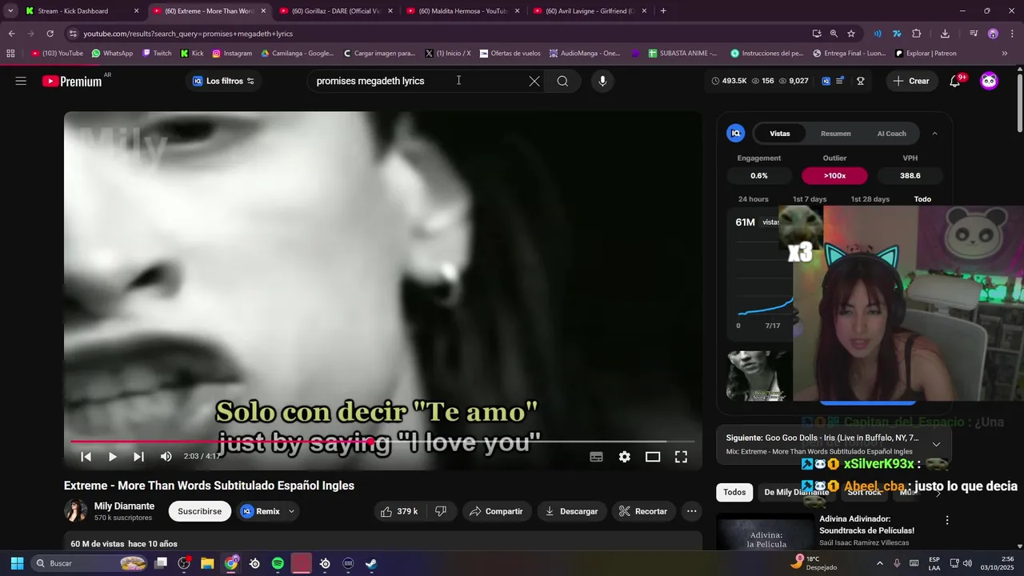This screenshot has width=1024, height=576.
Task: Select the Todo view range
Action: tap(922, 199)
